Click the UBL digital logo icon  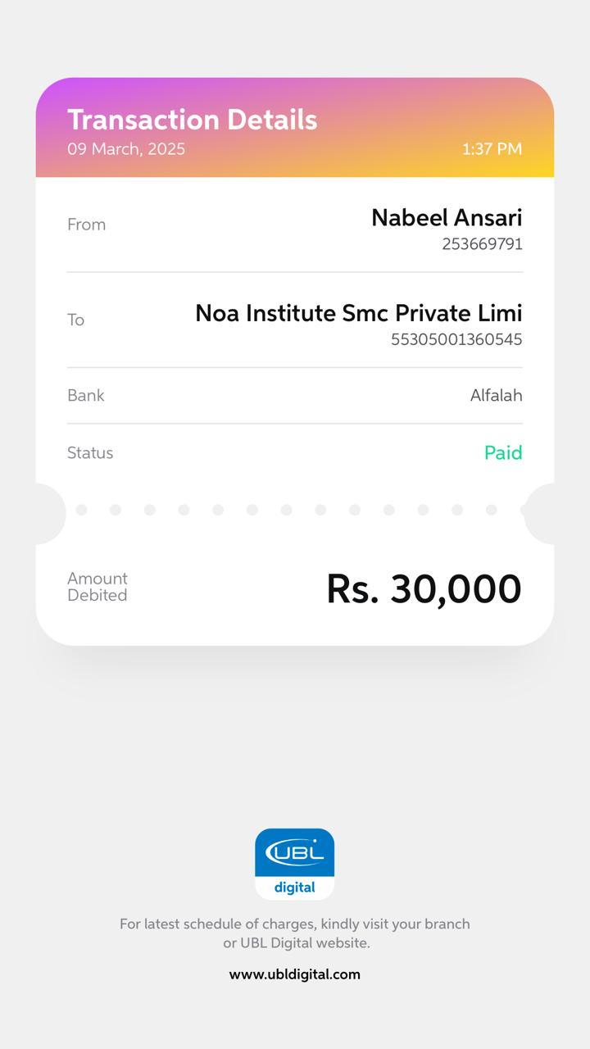(x=294, y=864)
